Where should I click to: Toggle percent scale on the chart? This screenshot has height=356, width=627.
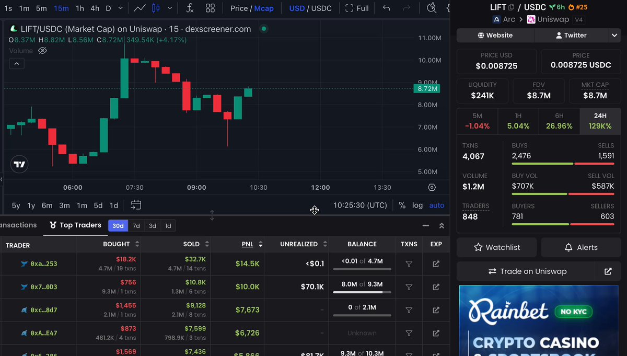coord(402,205)
